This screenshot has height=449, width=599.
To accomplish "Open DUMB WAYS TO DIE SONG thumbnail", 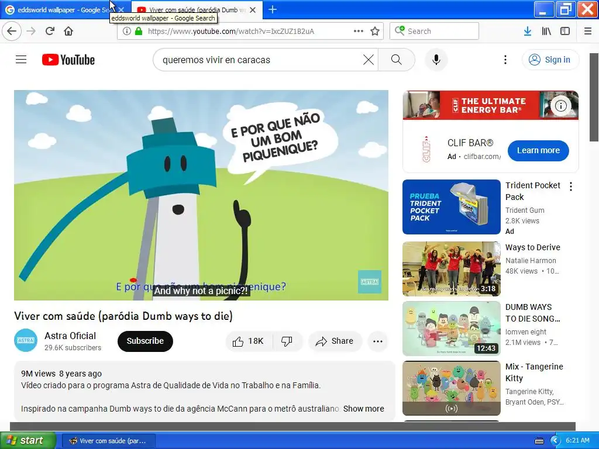I will 452,329.
